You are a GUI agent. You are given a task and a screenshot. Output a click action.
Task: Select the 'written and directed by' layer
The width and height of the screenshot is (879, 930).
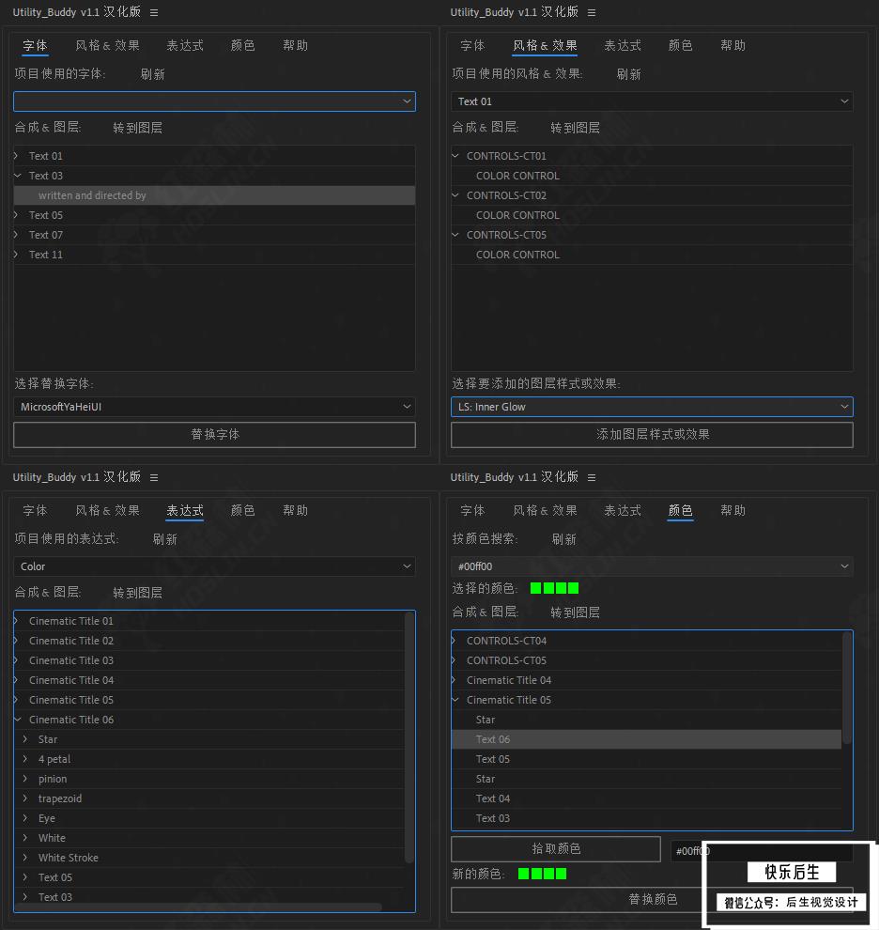pyautogui.click(x=214, y=195)
